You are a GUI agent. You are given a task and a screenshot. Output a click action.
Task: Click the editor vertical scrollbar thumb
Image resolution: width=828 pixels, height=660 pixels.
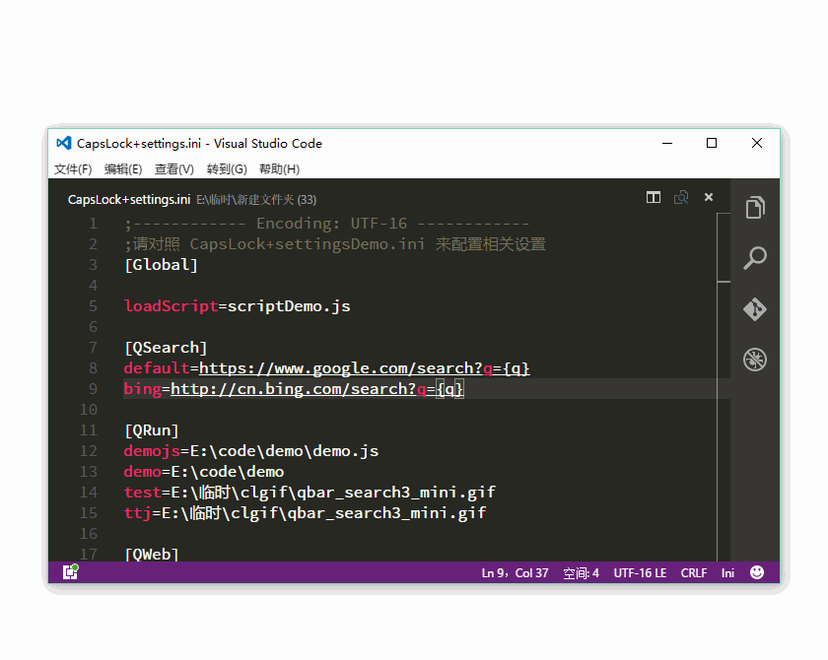(724, 248)
